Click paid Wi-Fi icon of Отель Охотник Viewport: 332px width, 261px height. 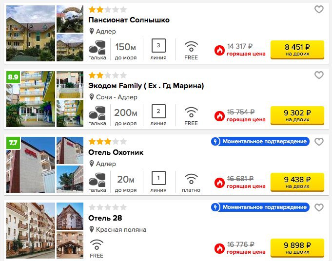point(191,179)
